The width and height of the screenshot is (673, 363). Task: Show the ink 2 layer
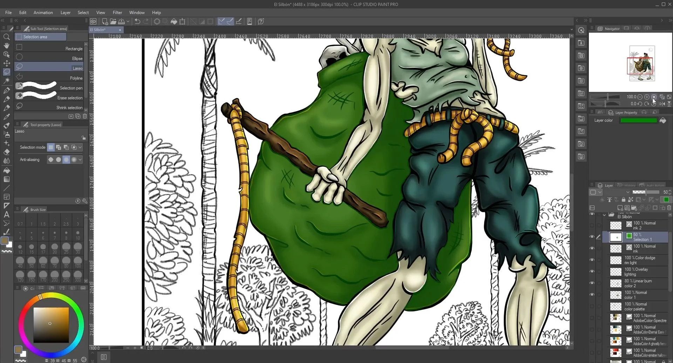click(592, 225)
